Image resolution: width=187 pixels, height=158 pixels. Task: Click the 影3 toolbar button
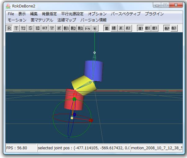tap(80, 28)
